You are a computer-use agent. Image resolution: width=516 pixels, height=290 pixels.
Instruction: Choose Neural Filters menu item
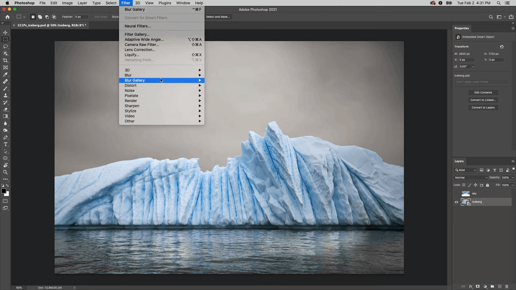(x=162, y=26)
